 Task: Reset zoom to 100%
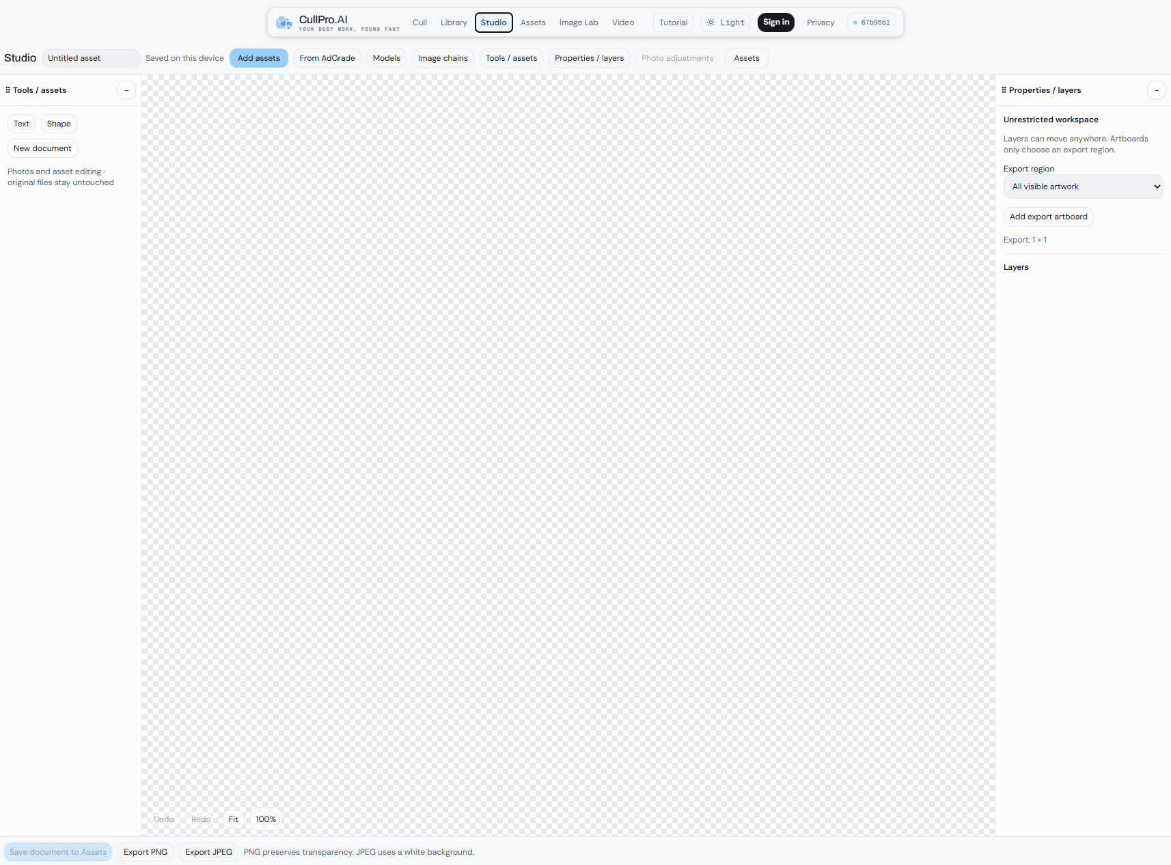click(x=266, y=819)
